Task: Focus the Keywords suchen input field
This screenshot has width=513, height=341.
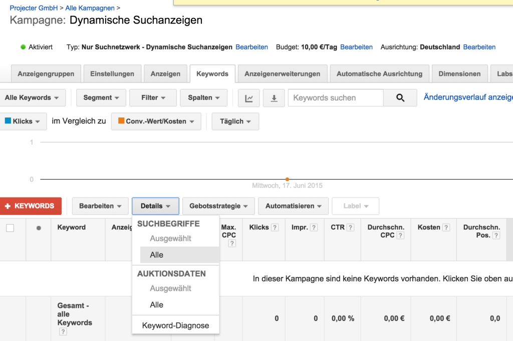Action: [x=336, y=97]
